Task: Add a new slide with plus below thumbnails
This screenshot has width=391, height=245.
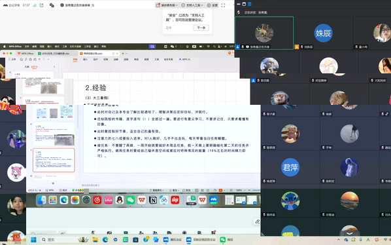Action: 53,183
